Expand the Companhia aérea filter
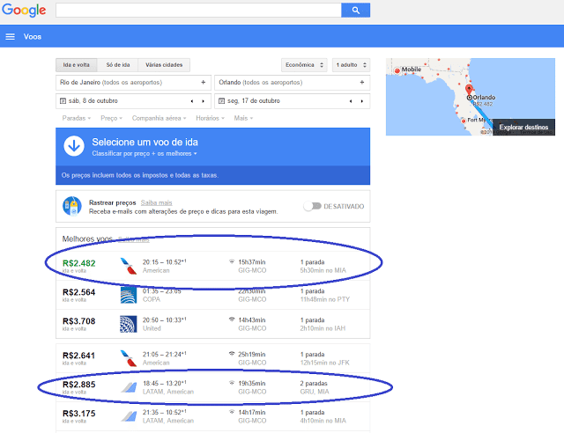This screenshot has height=433, width=564. click(x=159, y=118)
